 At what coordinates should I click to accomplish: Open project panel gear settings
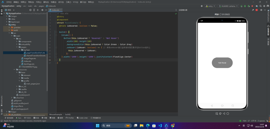pos(42,10)
